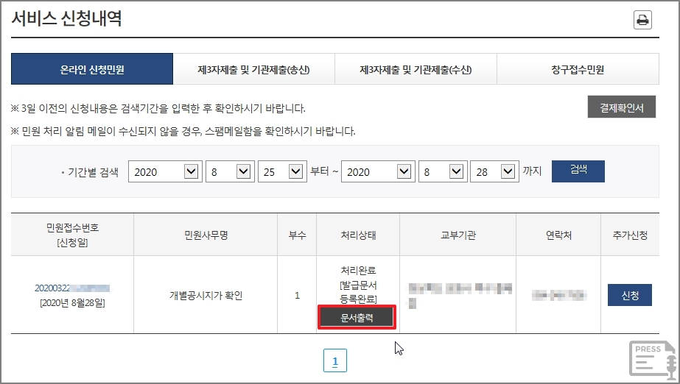Click the 서비스 신청내역 page heading

(66, 18)
